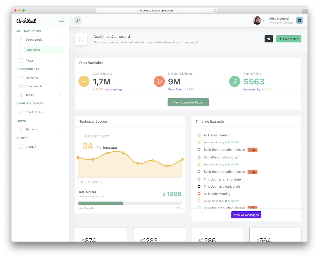Expand the Dashboards navigation section

point(34,39)
